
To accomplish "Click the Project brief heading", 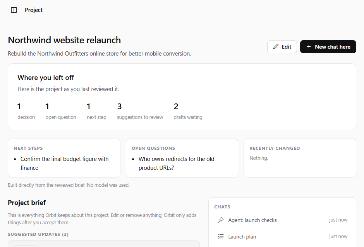I will coord(27,203).
